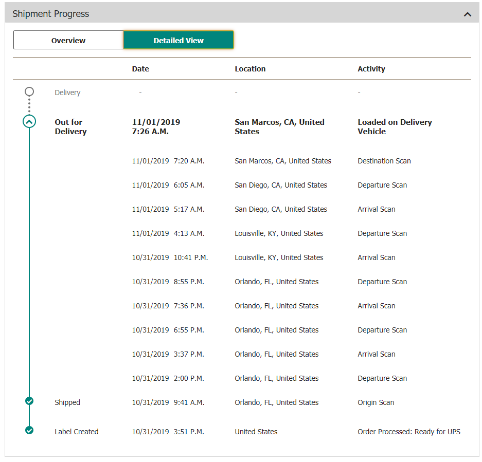482x462 pixels.
Task: Click the Label Created status label
Action: tap(77, 432)
